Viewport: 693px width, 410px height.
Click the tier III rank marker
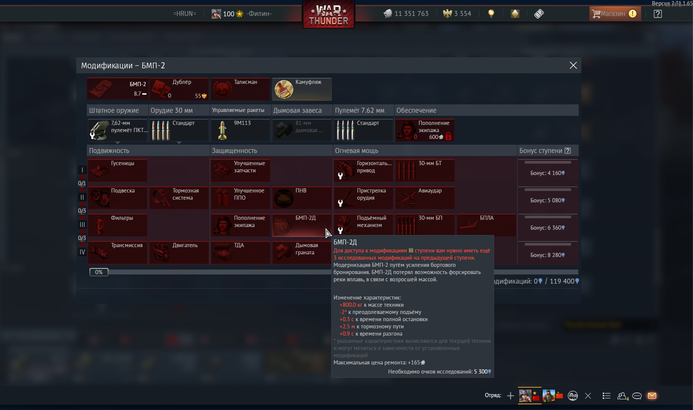click(x=82, y=225)
